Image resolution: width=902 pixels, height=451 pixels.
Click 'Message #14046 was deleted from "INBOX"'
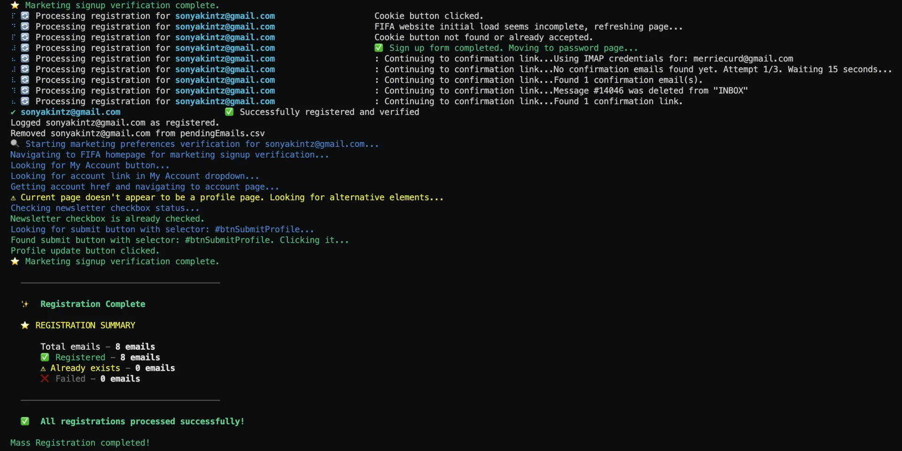coord(651,91)
